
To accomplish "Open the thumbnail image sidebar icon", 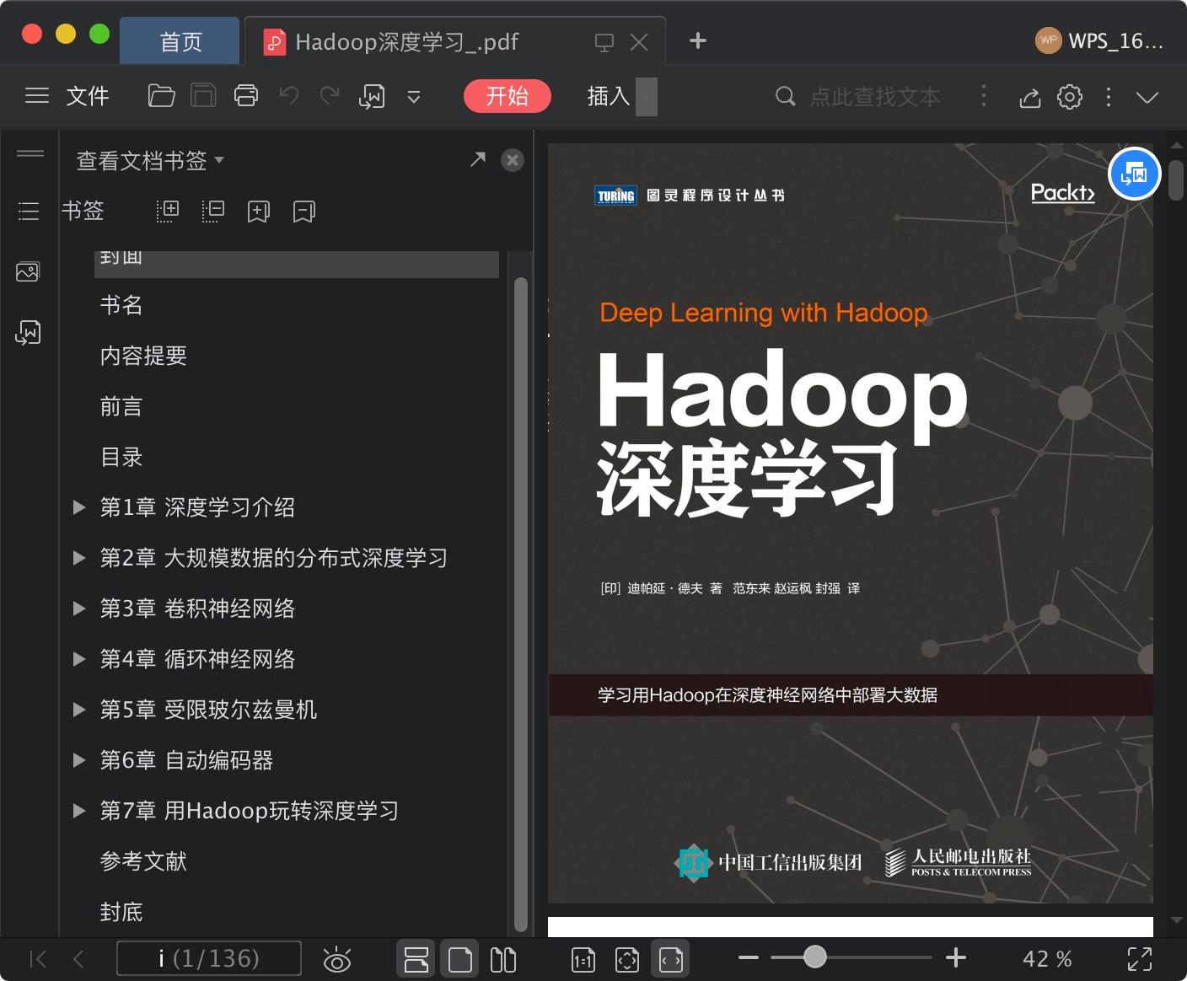I will pyautogui.click(x=28, y=271).
